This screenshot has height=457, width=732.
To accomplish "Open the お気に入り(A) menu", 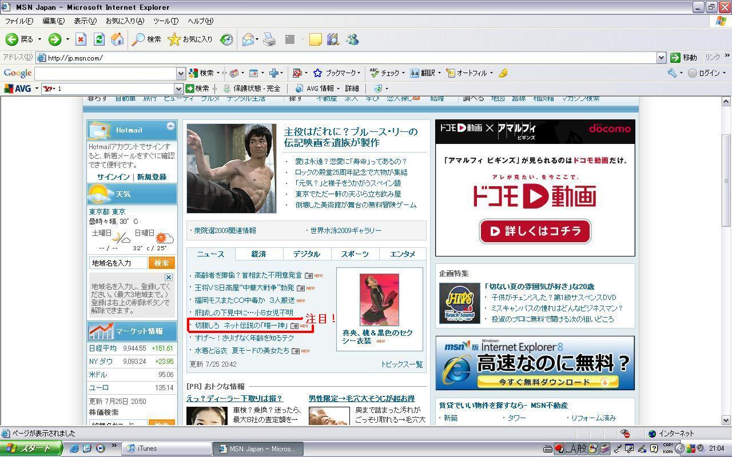I will pyautogui.click(x=125, y=21).
